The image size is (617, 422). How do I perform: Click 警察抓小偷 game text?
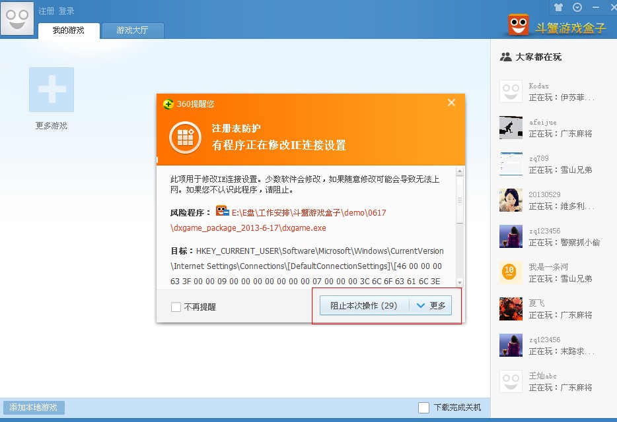(x=581, y=243)
